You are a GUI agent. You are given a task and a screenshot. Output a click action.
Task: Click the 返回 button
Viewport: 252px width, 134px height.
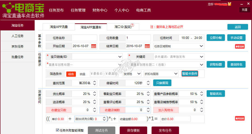pos(237,27)
